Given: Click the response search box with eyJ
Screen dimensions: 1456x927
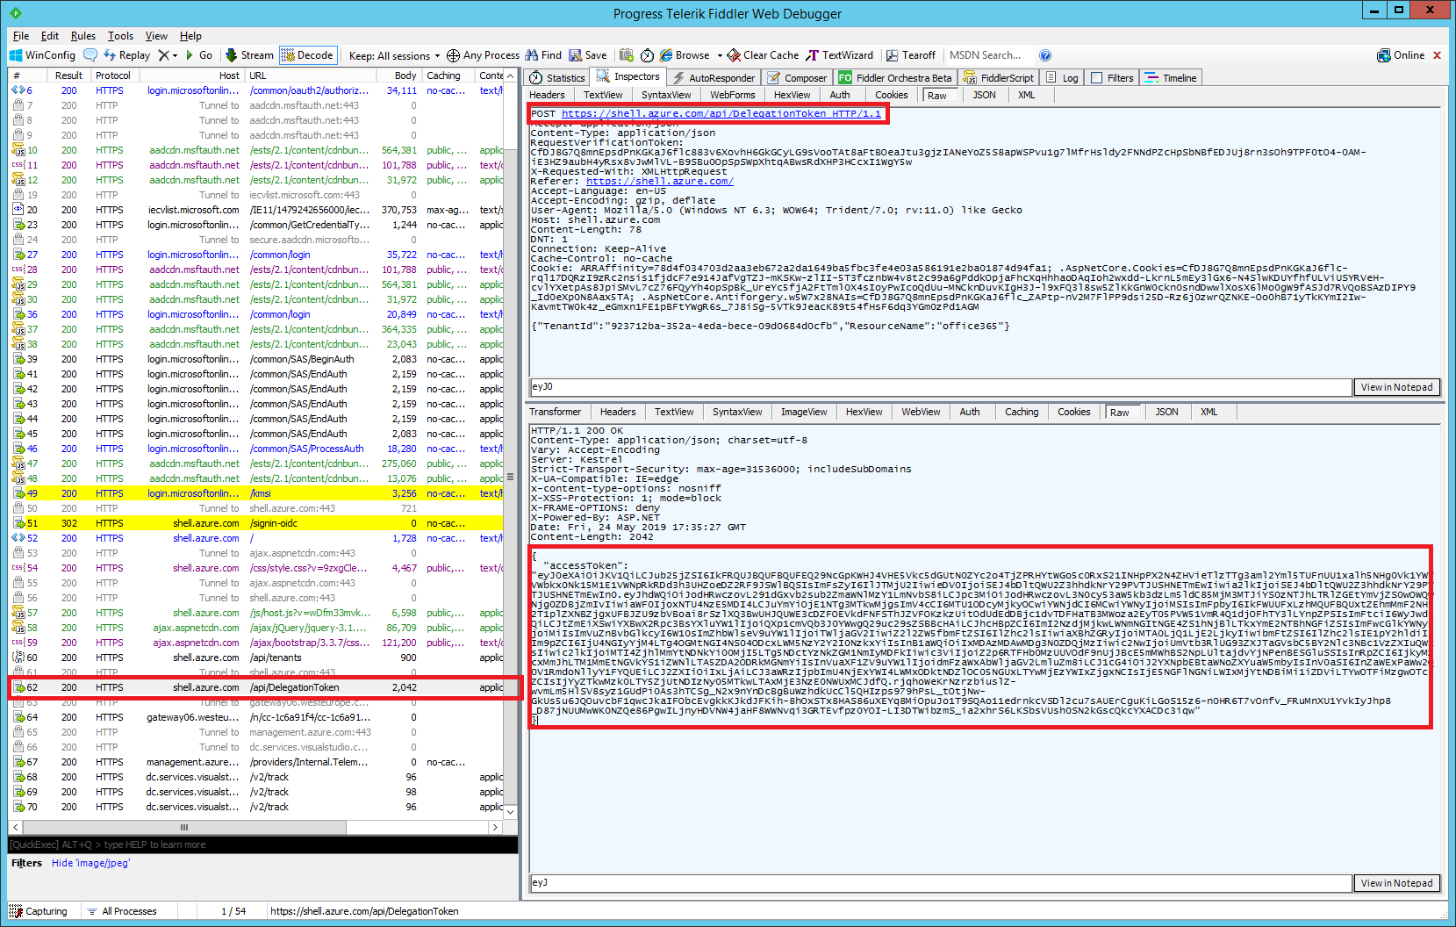Looking at the screenshot, I should click(x=941, y=883).
